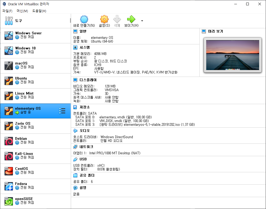Viewport: 266px width, 209px height.
Task: Click the Shared Folders (공유 폴더) folder icon
Action: coord(75,175)
